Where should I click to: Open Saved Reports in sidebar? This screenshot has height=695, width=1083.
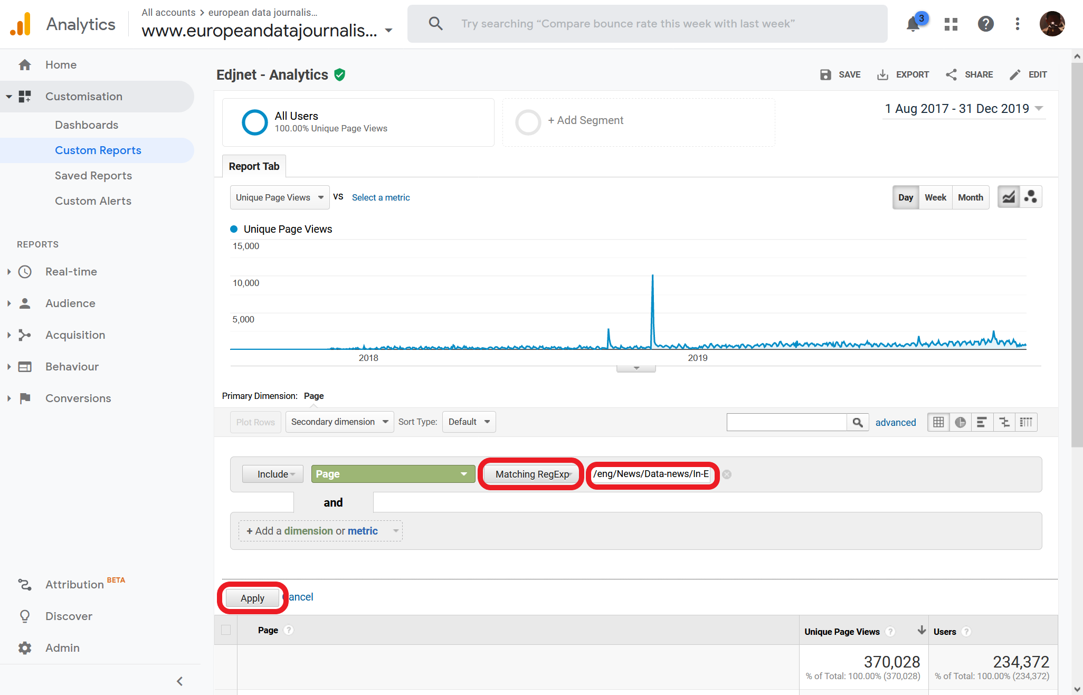click(x=93, y=176)
